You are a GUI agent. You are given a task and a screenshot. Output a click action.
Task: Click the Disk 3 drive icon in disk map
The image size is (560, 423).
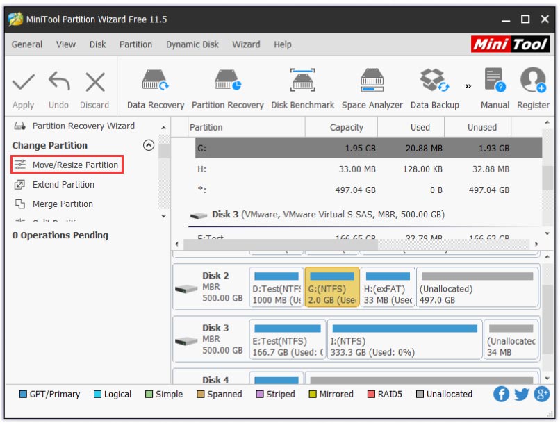tap(186, 341)
